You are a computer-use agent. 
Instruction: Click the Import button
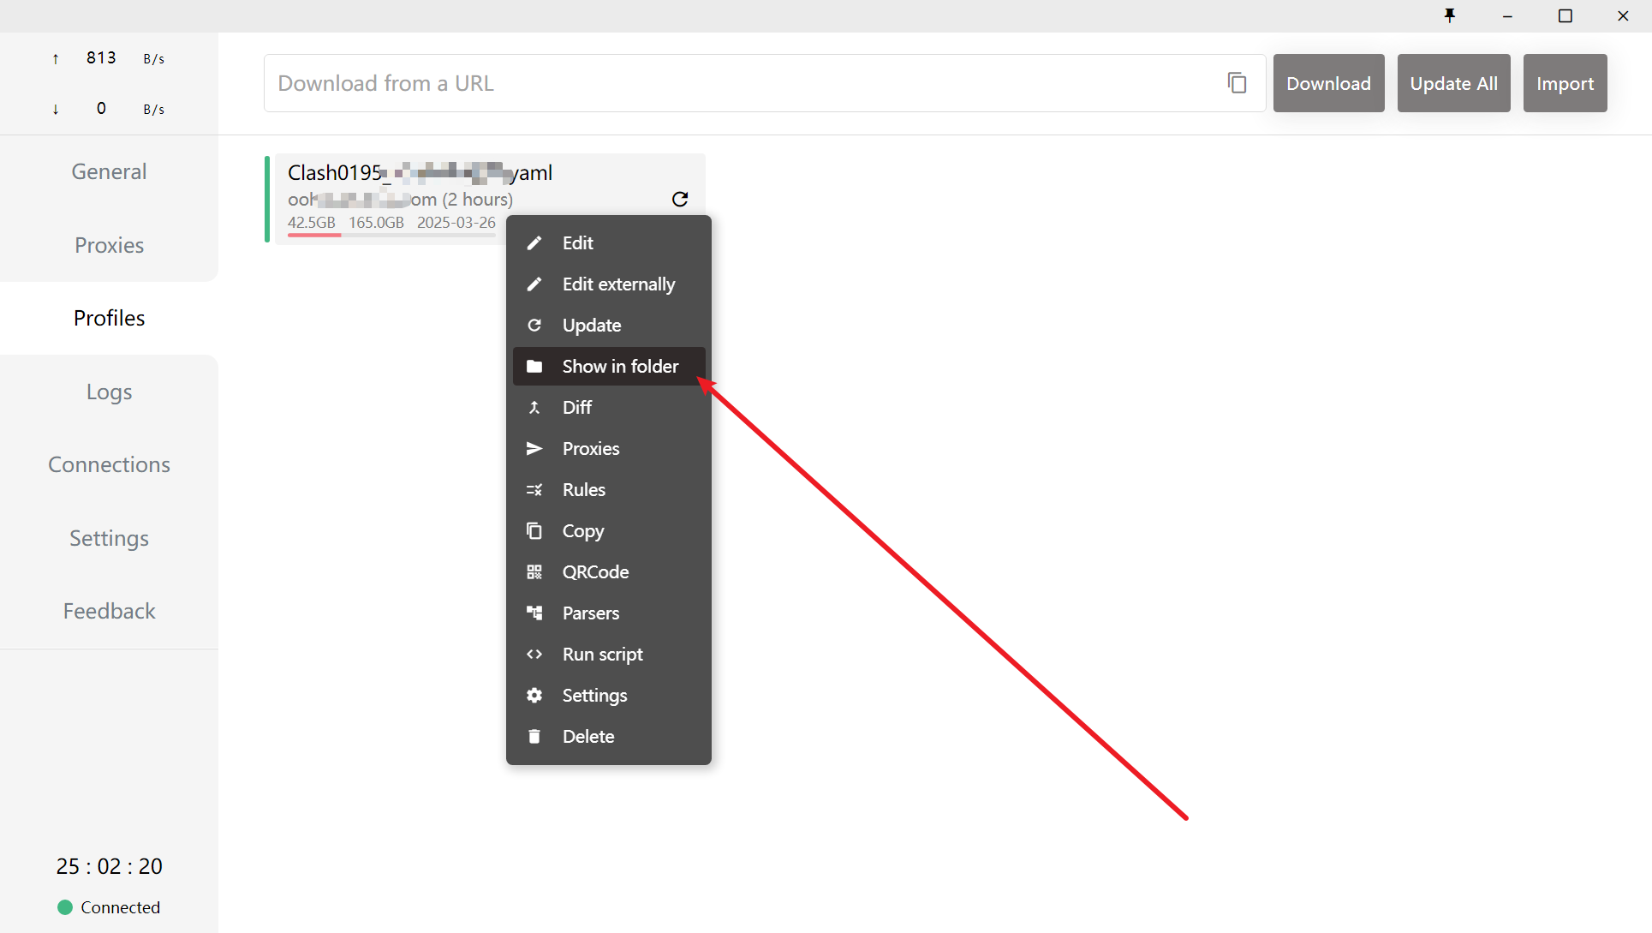[1565, 83]
